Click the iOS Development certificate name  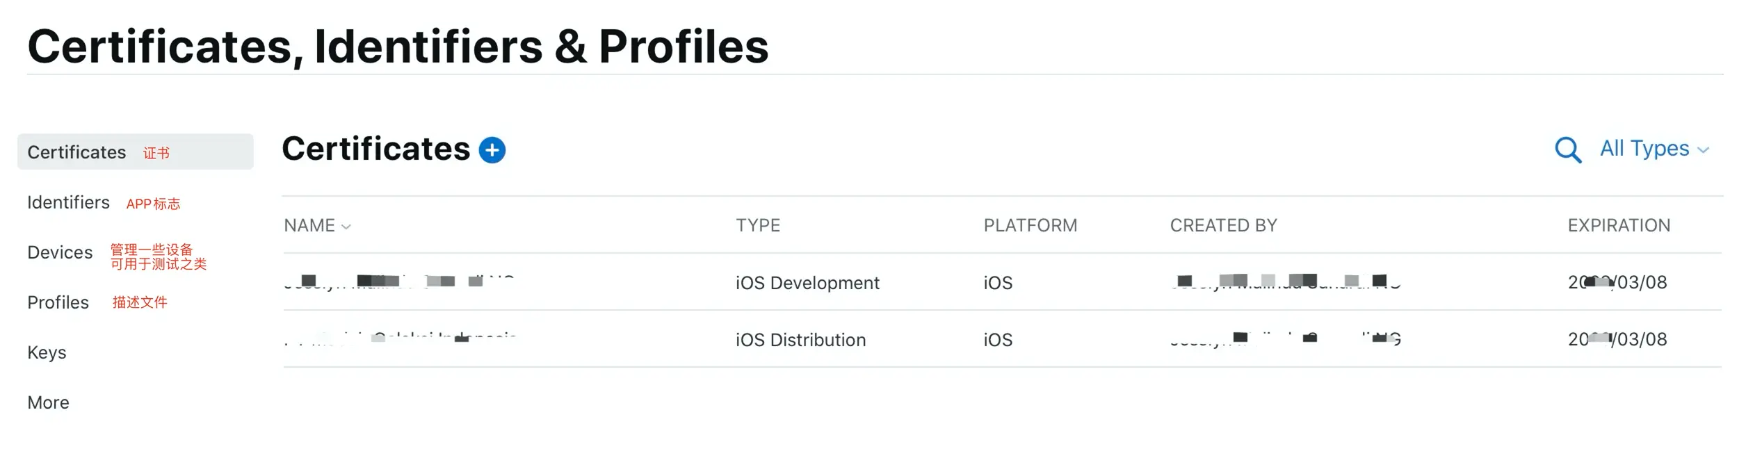pyautogui.click(x=399, y=281)
